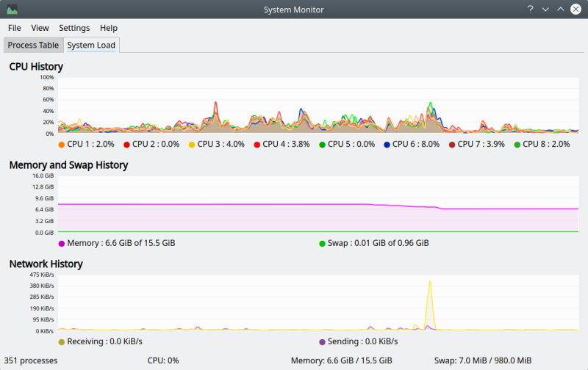Click the System Monitor app icon in title bar

point(12,10)
